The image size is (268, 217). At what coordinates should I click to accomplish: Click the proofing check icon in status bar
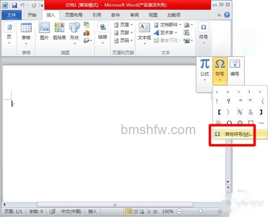point(52,212)
